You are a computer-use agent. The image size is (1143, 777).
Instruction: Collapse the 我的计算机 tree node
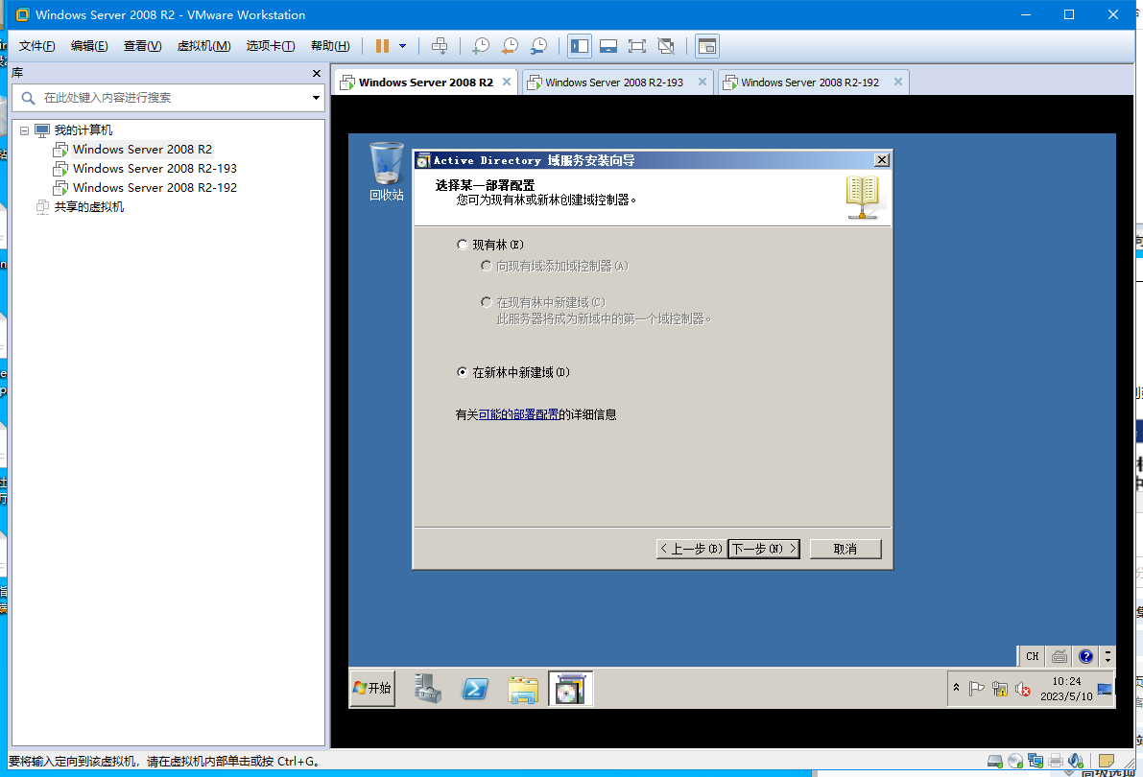tap(24, 130)
